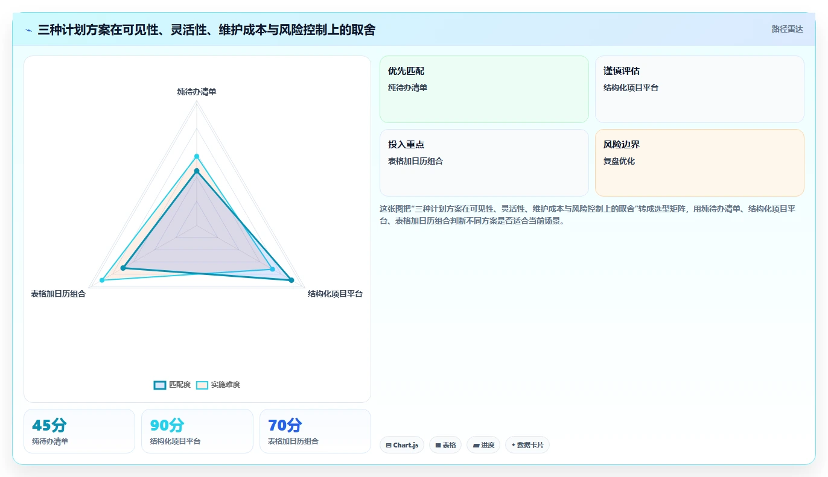Click 匹配度 data point on 纯待办清单 axis

[x=197, y=171]
